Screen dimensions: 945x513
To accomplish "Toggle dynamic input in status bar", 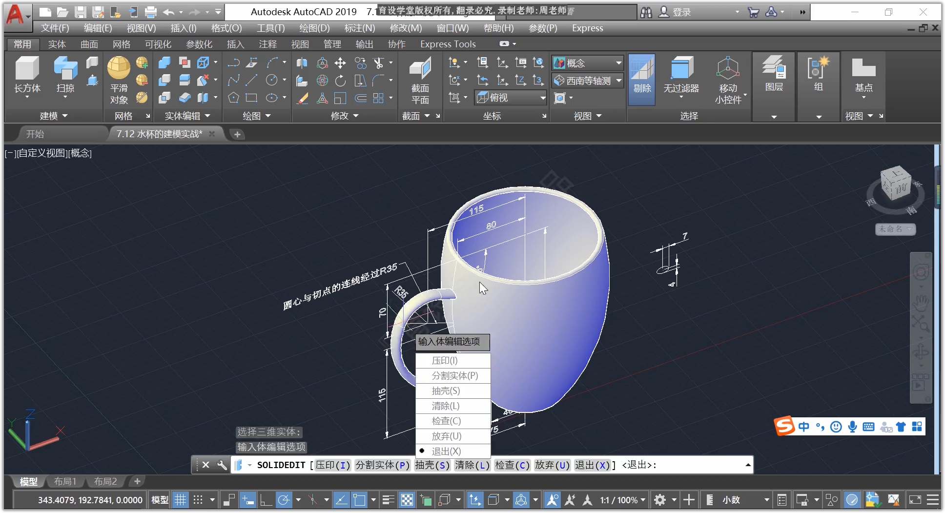I will [247, 500].
